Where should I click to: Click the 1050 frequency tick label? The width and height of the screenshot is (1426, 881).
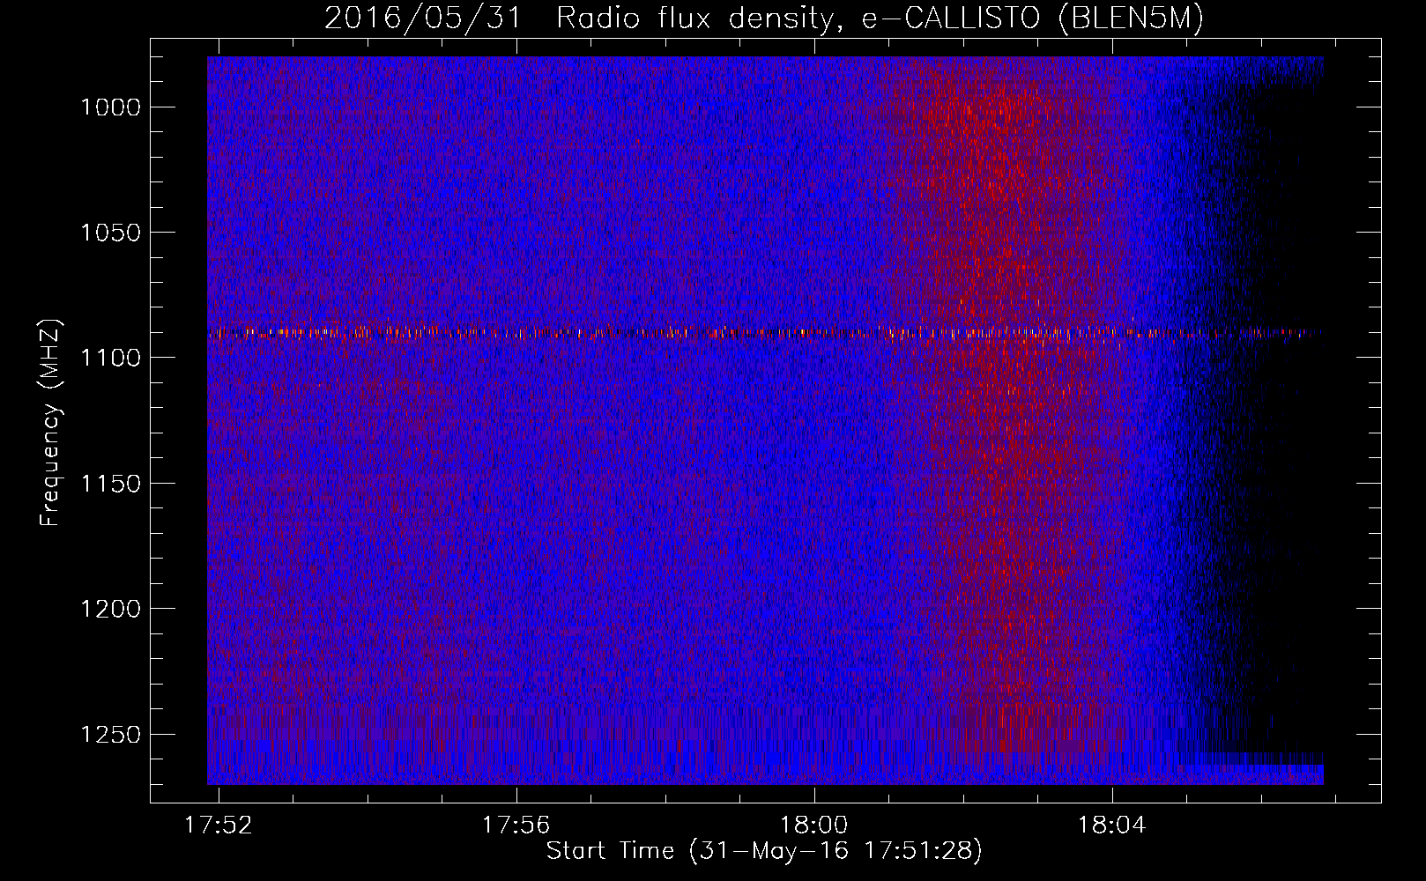(111, 233)
